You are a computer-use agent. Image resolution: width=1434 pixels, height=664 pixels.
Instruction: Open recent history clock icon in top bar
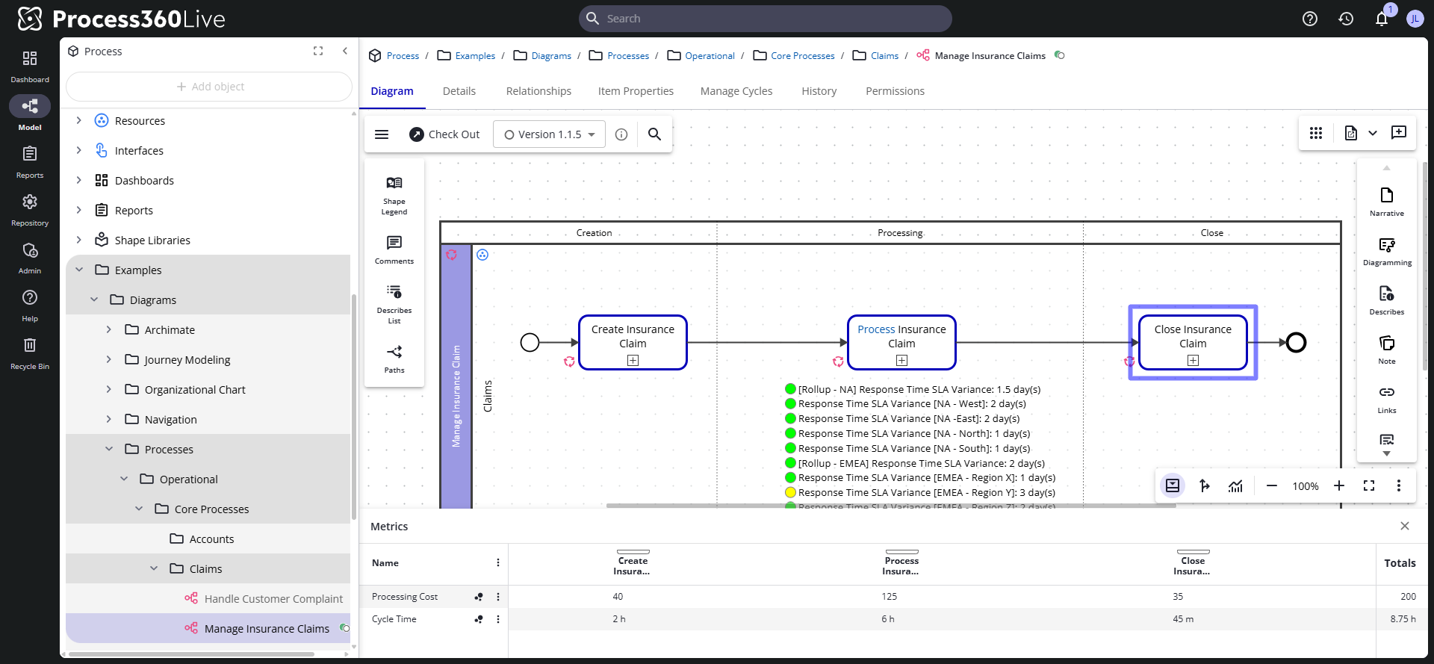(x=1346, y=19)
